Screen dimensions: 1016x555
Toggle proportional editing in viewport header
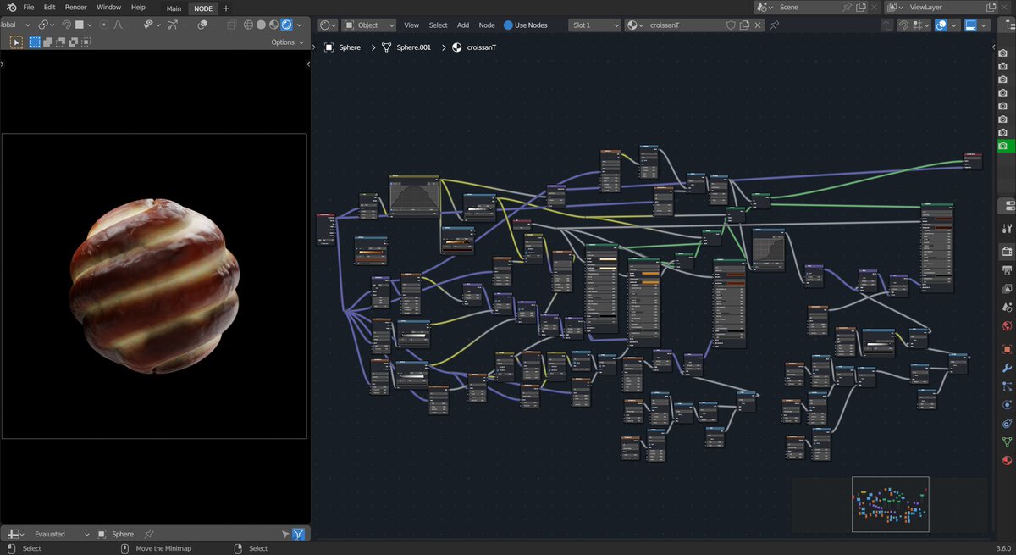click(103, 25)
